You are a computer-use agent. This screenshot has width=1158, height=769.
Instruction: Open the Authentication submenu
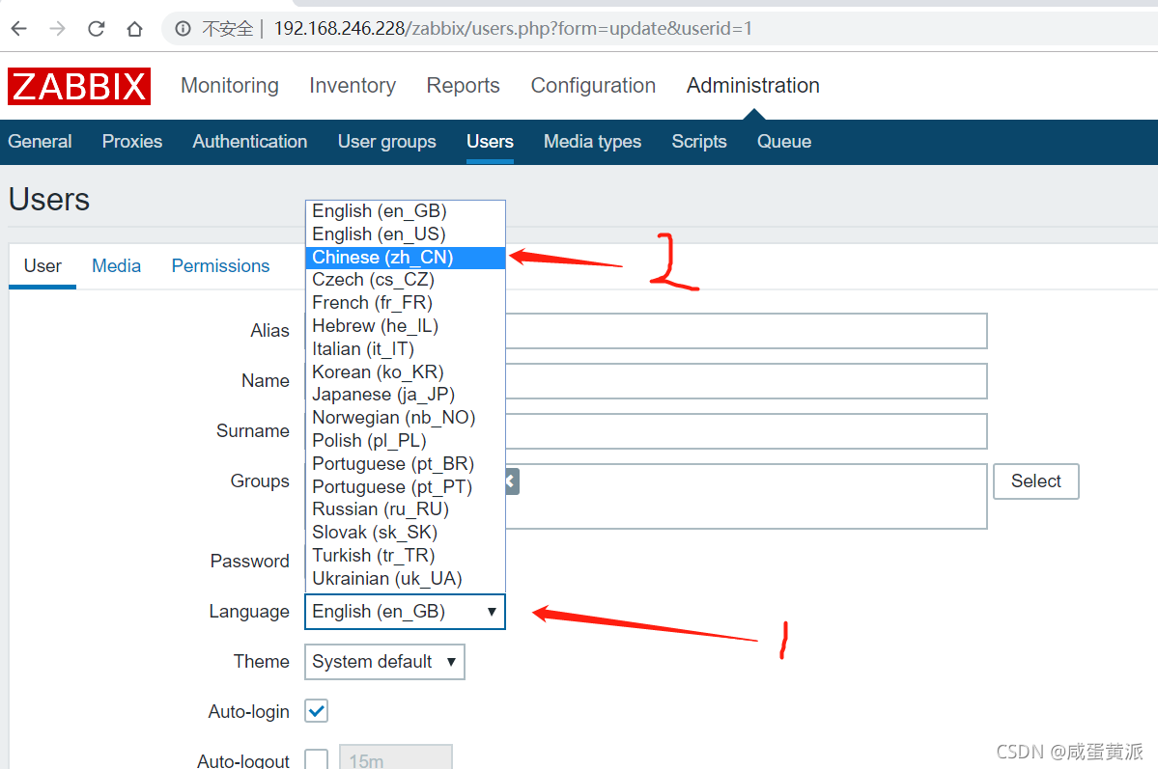[249, 142]
